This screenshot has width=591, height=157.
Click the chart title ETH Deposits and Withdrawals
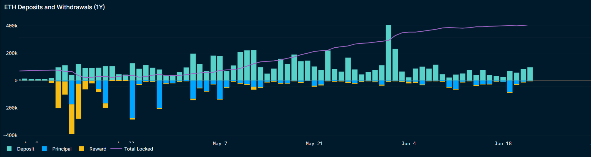(55, 7)
